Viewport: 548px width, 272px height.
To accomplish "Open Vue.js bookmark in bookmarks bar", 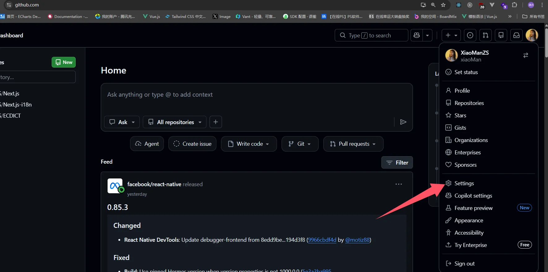I will click(151, 16).
